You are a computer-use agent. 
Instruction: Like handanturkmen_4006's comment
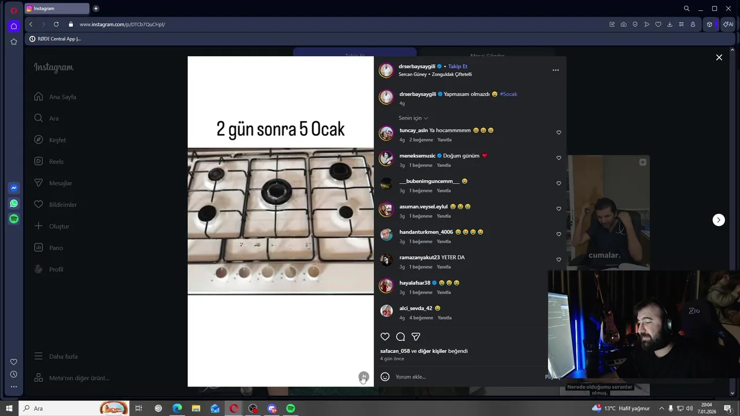(x=558, y=234)
